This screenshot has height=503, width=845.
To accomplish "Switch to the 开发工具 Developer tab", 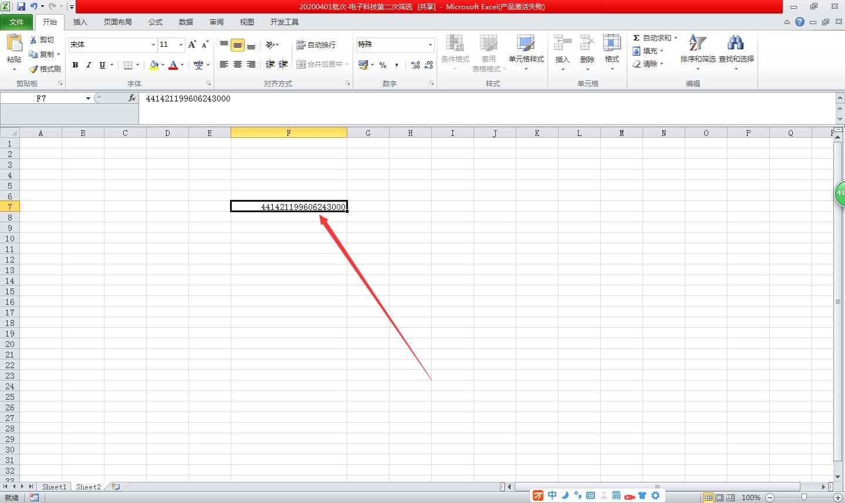I will point(285,22).
